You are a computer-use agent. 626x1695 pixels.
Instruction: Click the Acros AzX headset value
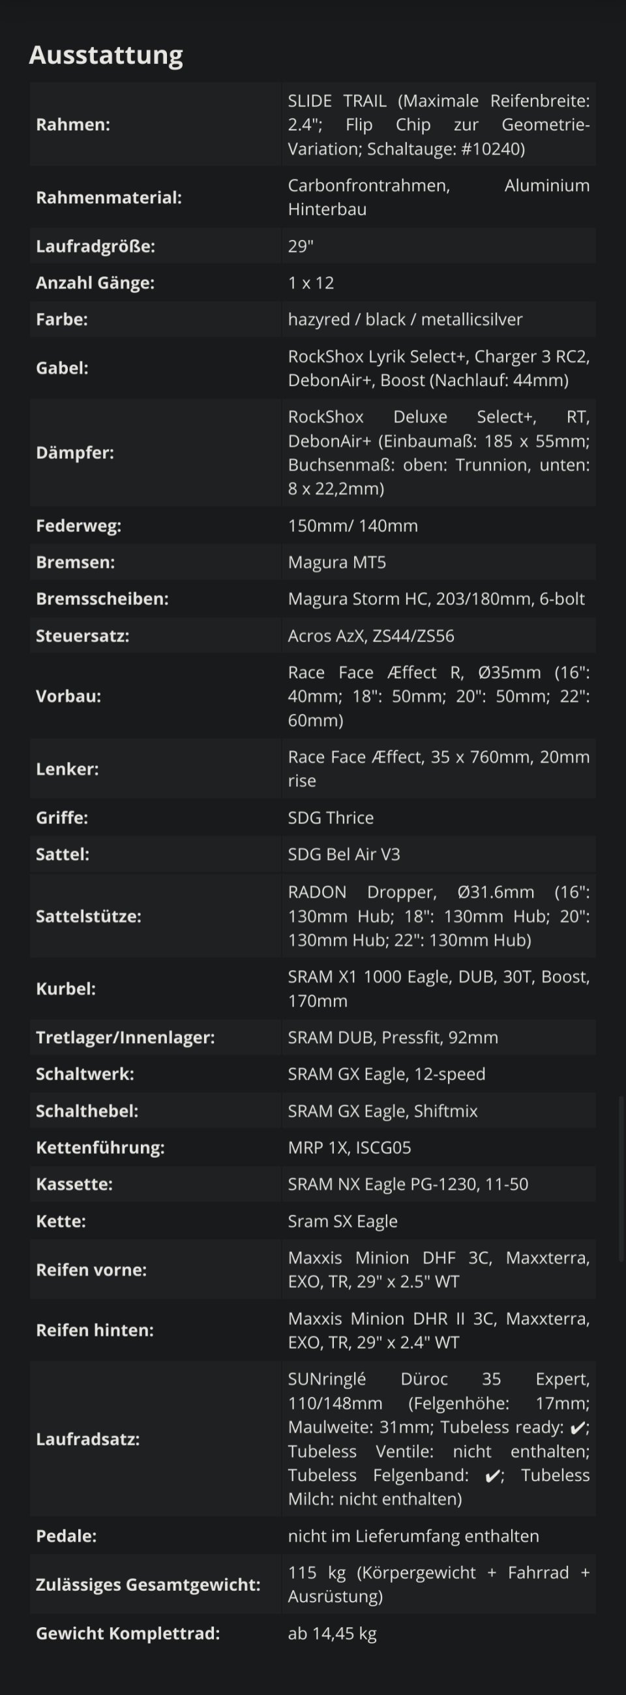370,636
